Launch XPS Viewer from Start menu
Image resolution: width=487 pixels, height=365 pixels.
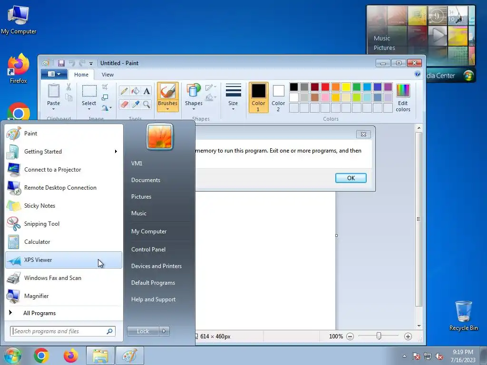[x=64, y=260]
